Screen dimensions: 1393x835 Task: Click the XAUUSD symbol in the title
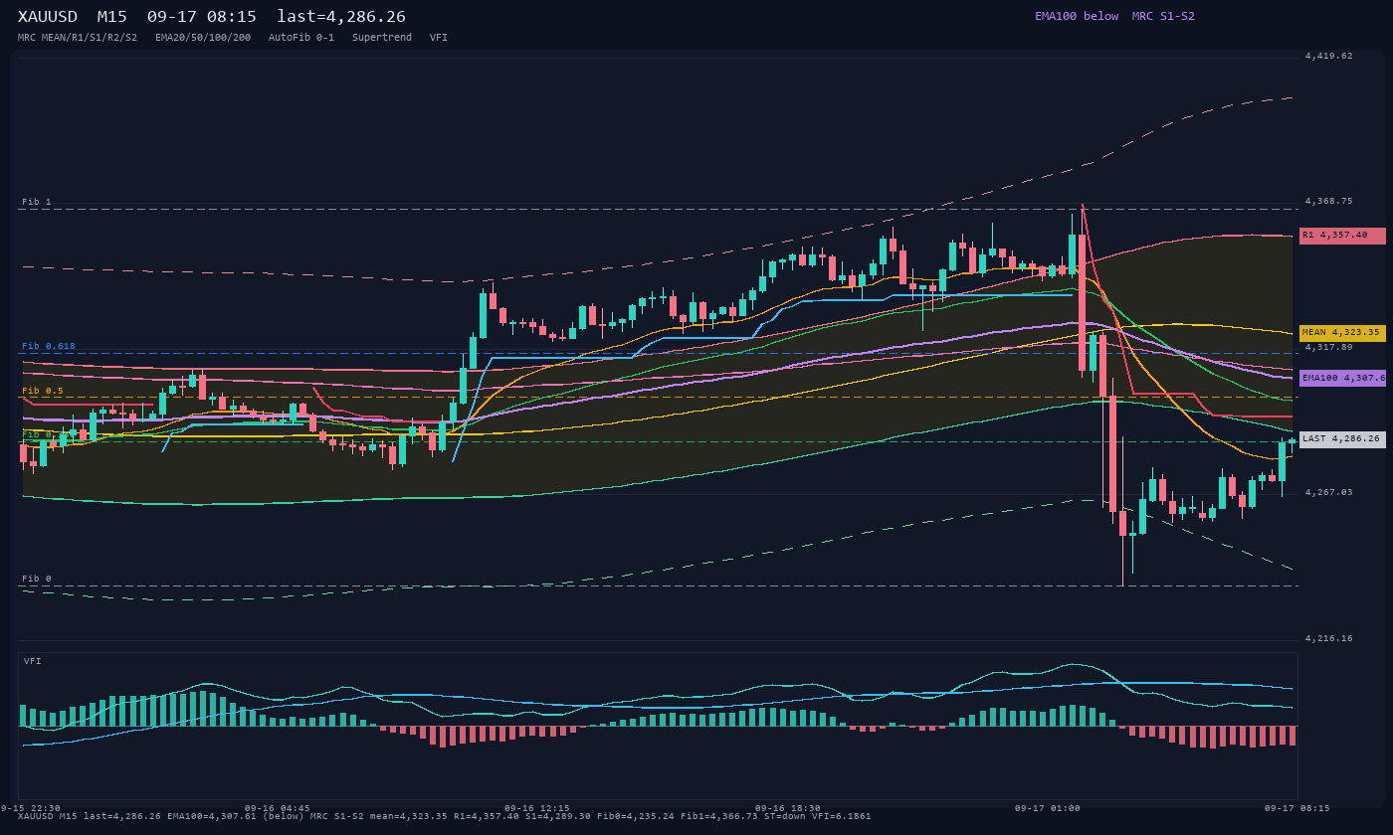(48, 17)
